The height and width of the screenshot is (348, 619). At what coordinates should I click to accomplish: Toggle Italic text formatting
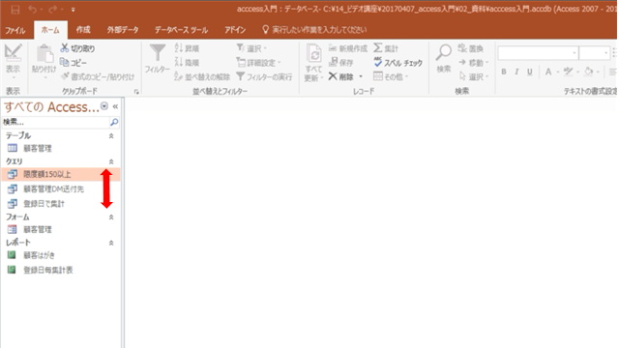click(516, 72)
